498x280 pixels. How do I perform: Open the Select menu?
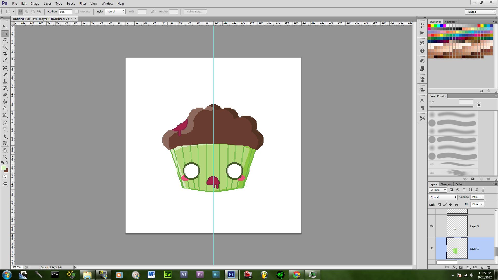71,4
